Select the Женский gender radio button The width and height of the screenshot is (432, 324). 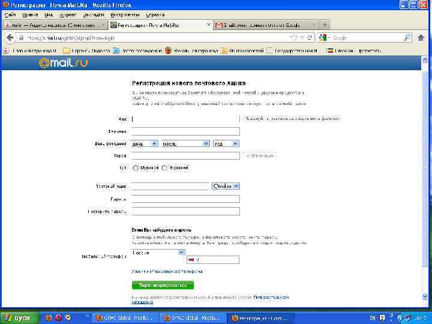pos(164,168)
